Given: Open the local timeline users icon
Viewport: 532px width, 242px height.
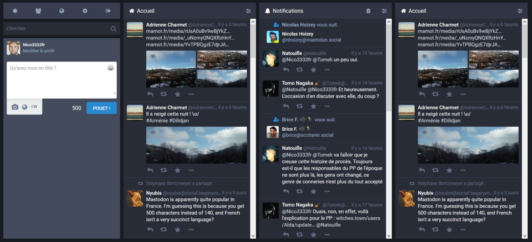Looking at the screenshot, I should 38,11.
